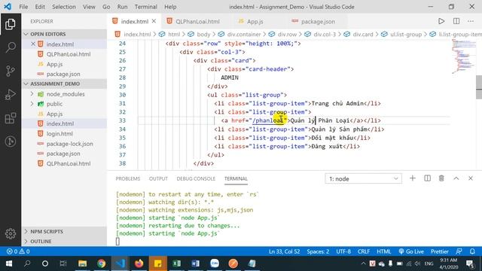Split the editor to the right
This screenshot has width=482, height=271.
(456, 21)
